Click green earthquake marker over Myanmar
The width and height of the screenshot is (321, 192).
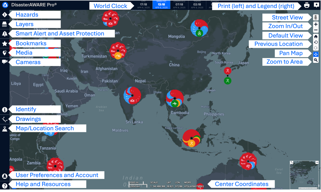[175, 103]
